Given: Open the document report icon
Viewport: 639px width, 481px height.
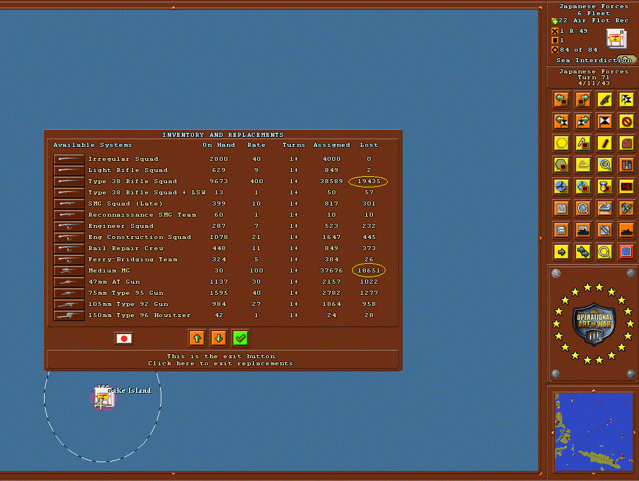Looking at the screenshot, I should [x=562, y=208].
